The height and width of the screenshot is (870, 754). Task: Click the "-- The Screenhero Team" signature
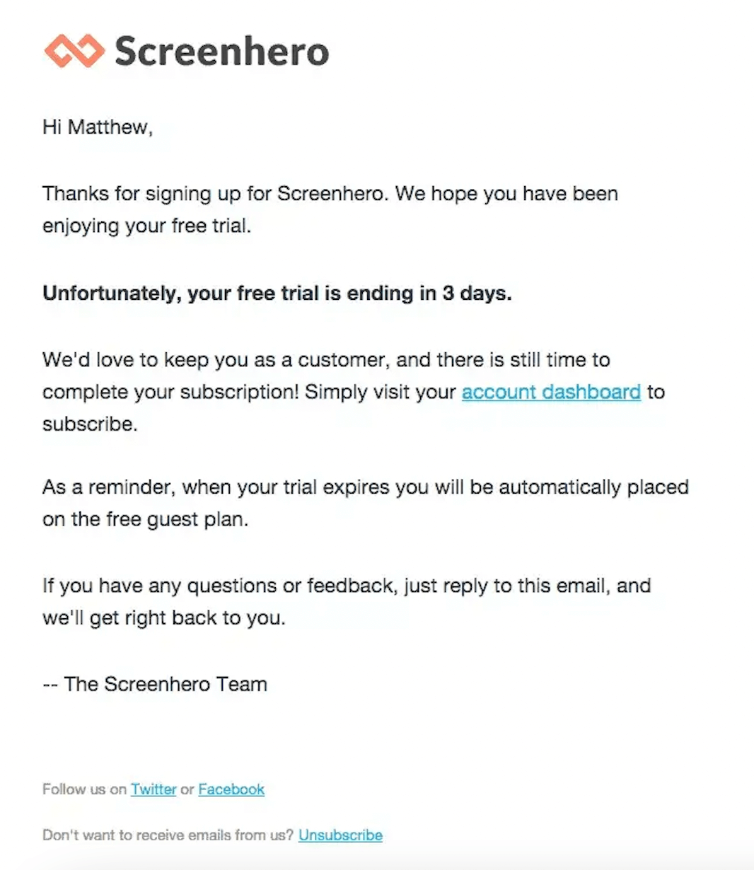point(155,684)
